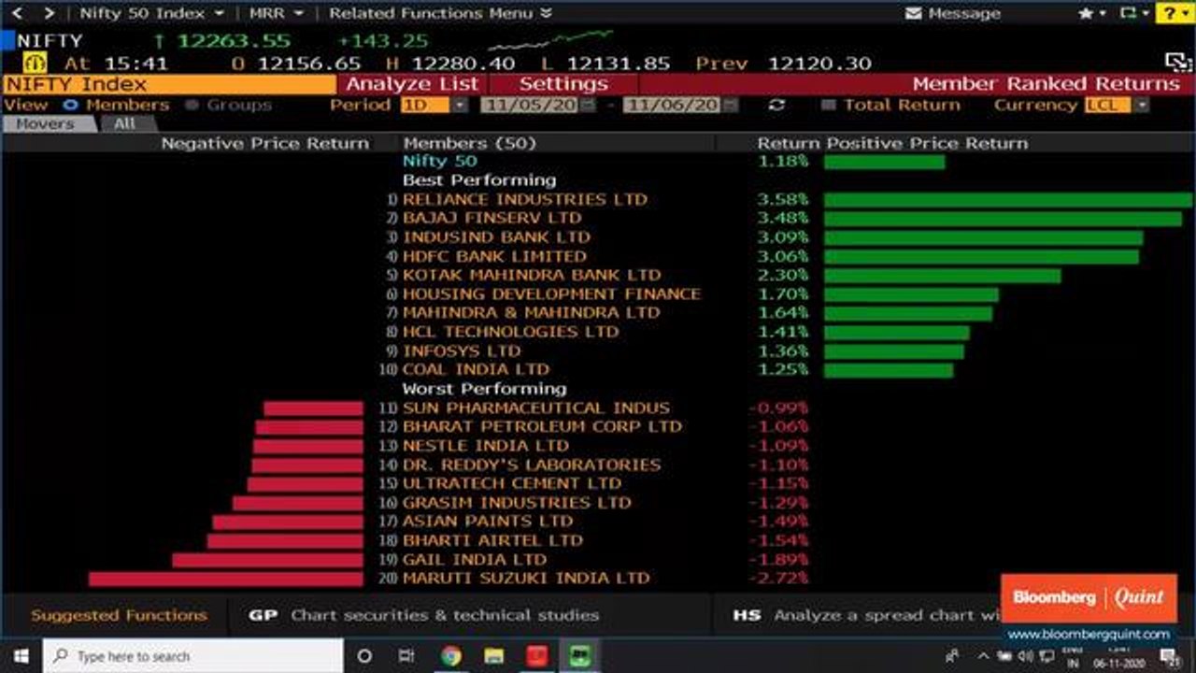Open Cortana circle on taskbar
Viewport: 1196px width, 673px height.
(365, 655)
